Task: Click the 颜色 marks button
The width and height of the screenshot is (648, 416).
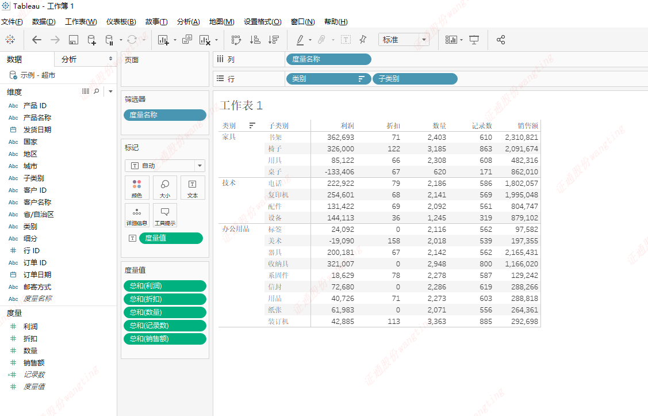Action: tap(137, 188)
